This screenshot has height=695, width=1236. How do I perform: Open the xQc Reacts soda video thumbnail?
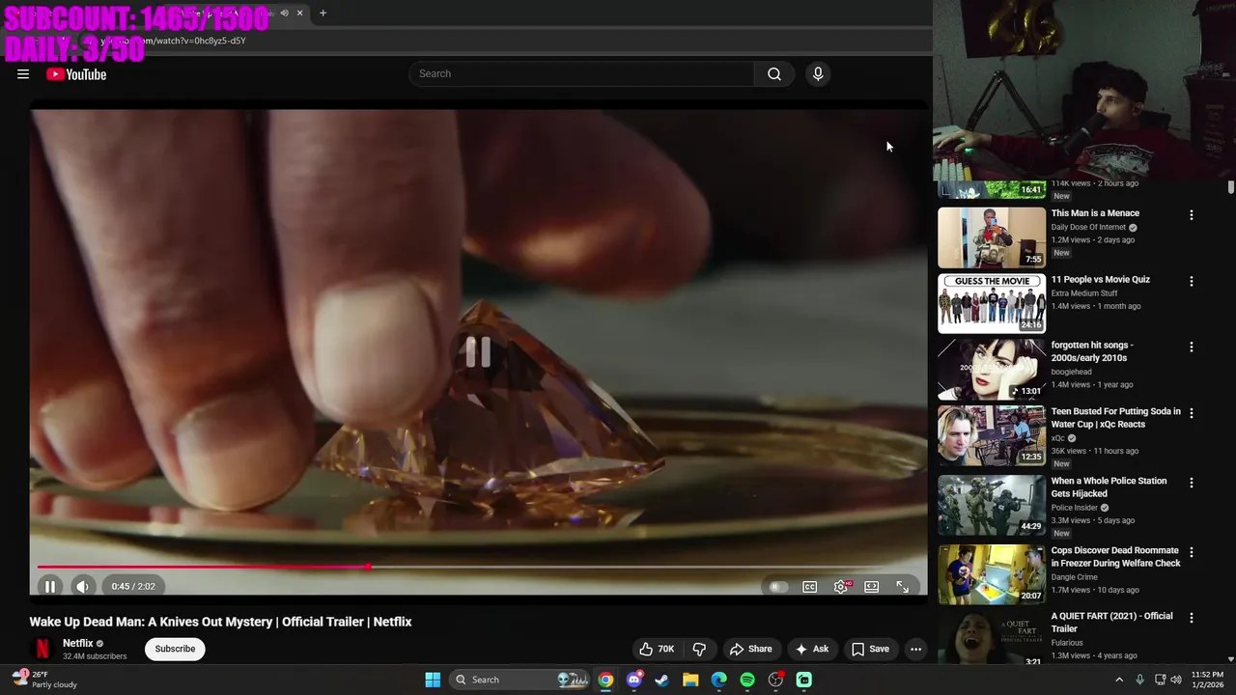click(992, 435)
